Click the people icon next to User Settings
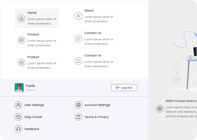Viewport: 197px width, 140px height. (x=18, y=105)
